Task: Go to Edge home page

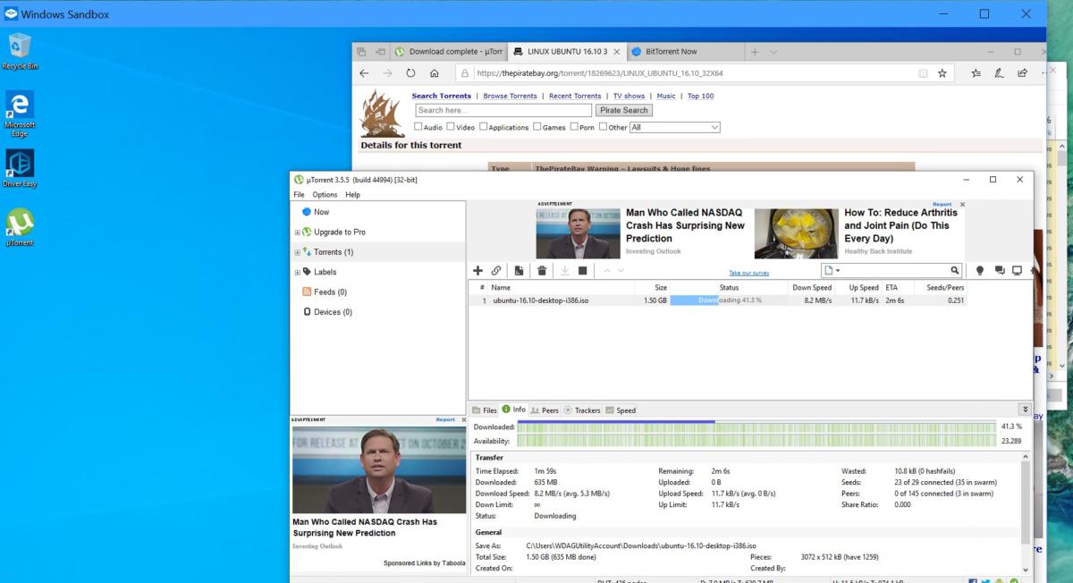Action: (435, 73)
